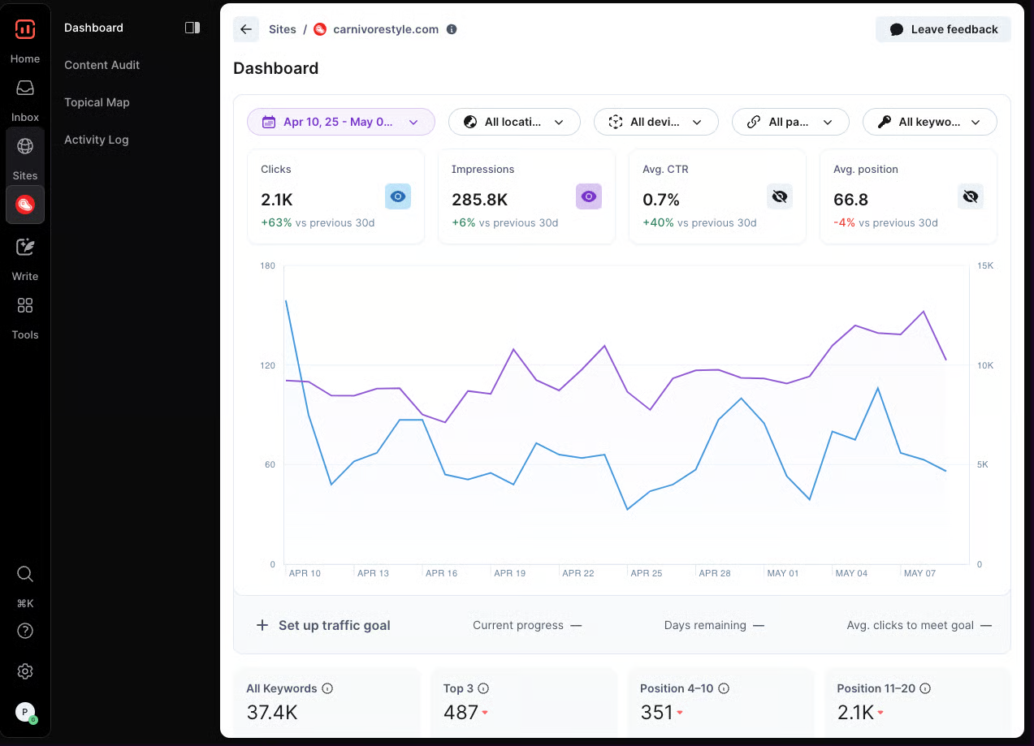The image size is (1034, 746).
Task: Set up a traffic goal
Action: pos(322,625)
